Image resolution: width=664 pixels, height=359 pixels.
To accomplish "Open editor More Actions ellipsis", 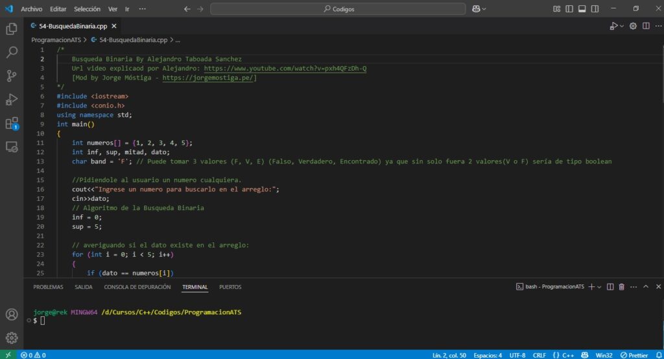I will [x=658, y=26].
